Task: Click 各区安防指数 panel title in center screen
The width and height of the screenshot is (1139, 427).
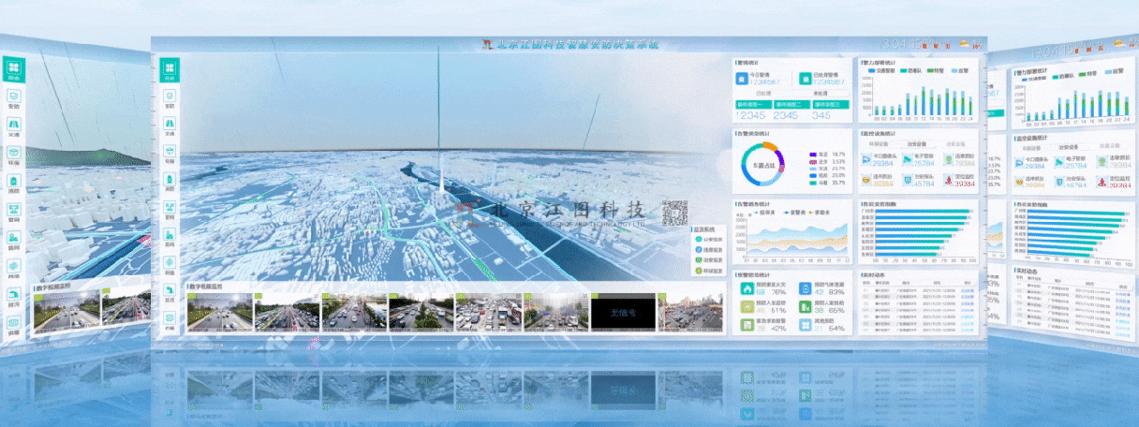Action: [x=879, y=202]
